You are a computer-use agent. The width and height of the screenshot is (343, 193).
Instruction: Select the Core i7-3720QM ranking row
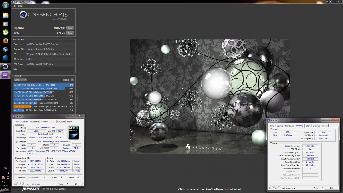coord(44,100)
